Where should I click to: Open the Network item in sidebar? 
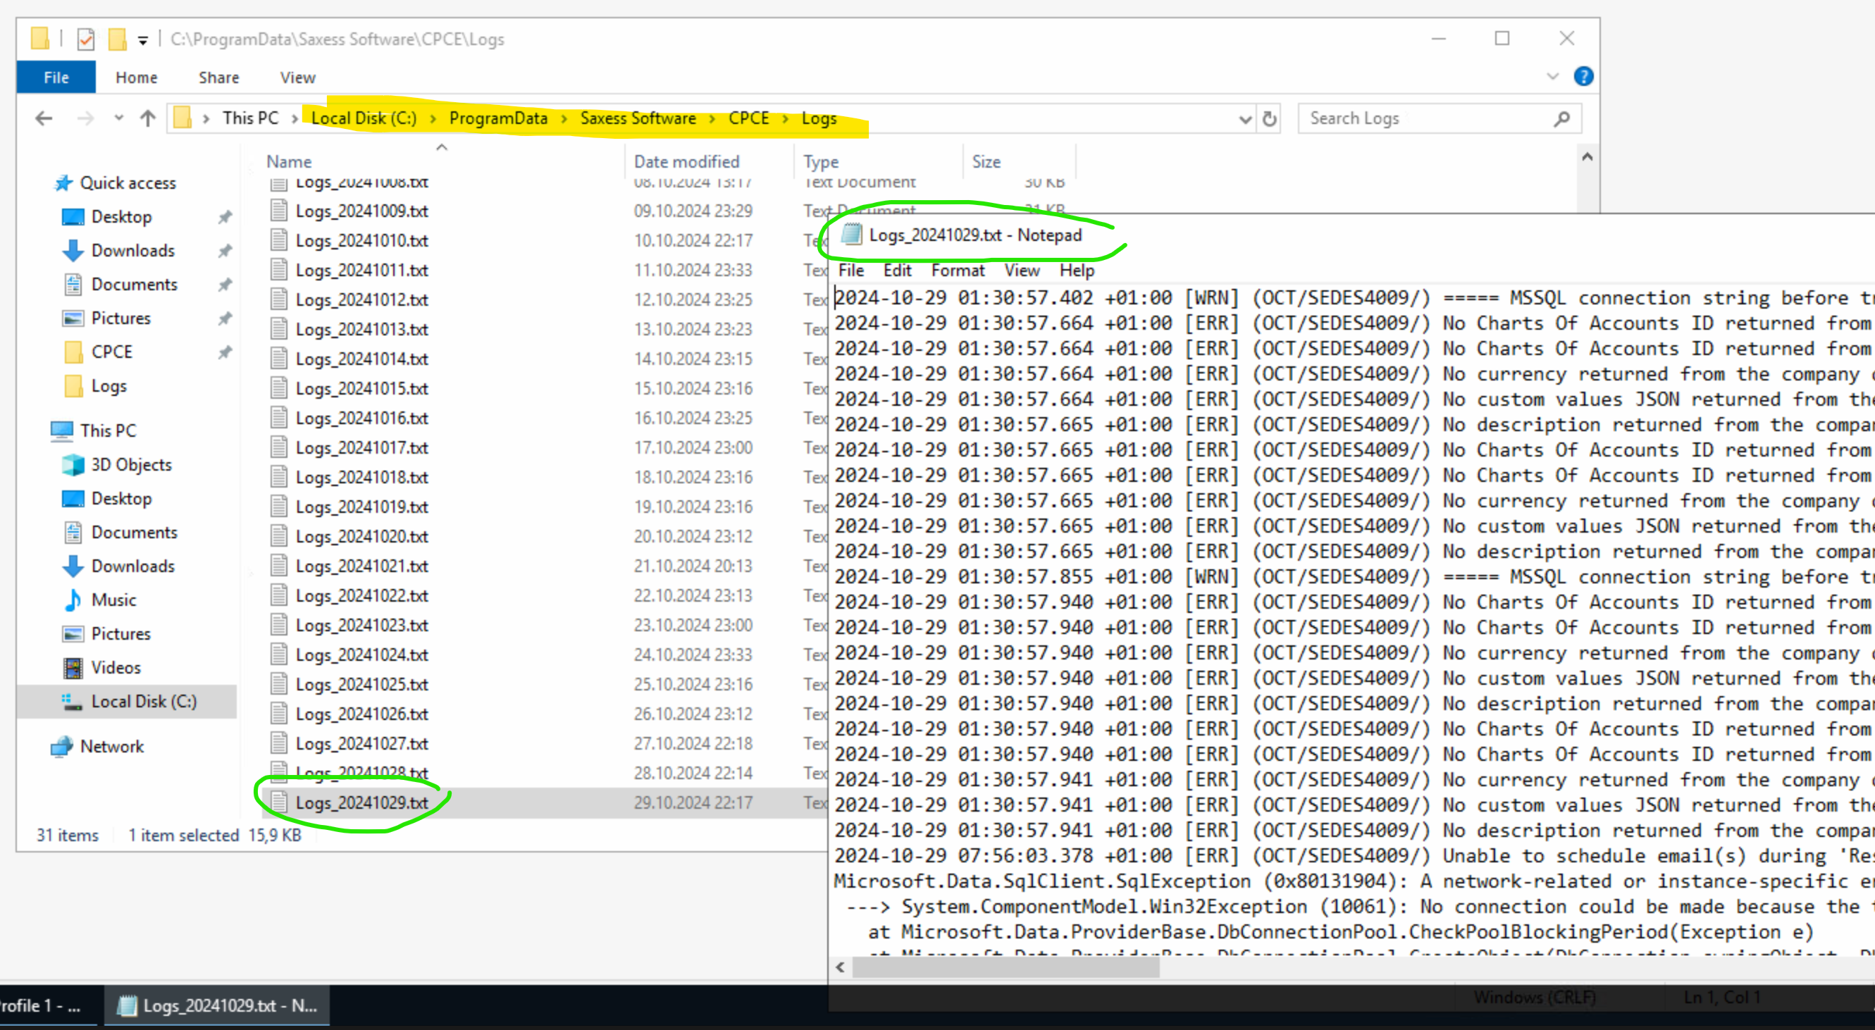(111, 746)
